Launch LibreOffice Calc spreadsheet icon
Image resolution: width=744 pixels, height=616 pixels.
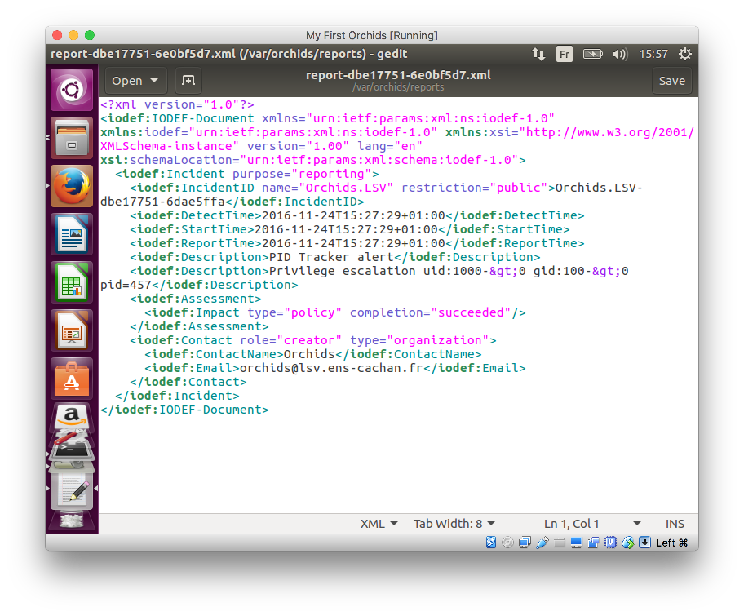(x=72, y=282)
